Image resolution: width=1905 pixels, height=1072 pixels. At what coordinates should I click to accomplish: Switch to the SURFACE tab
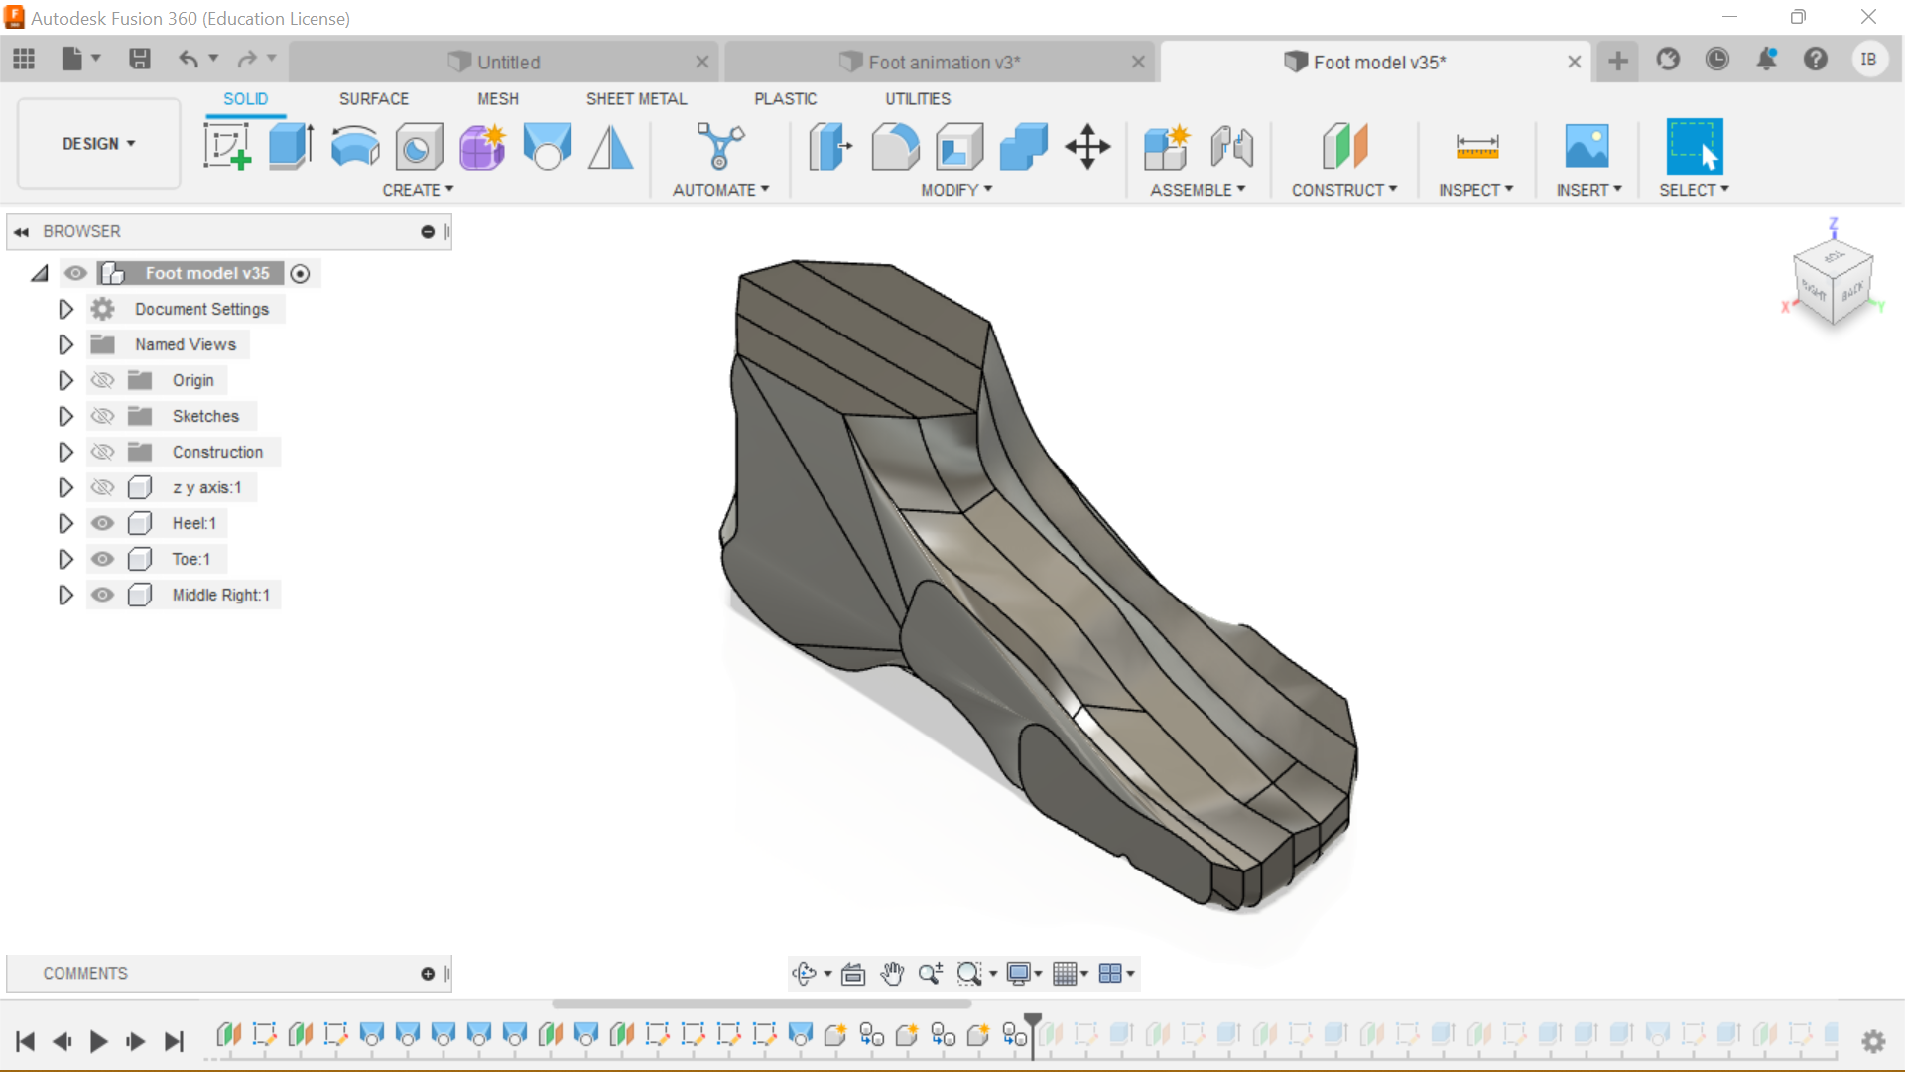click(373, 99)
